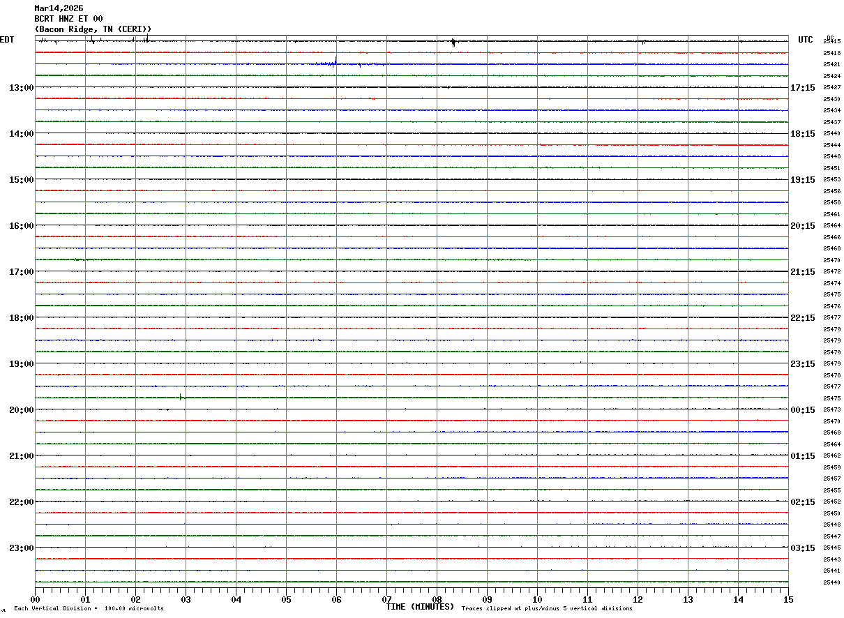Click the 19:00 EDT time label
Screen dimensions: 844x618
coord(21,364)
